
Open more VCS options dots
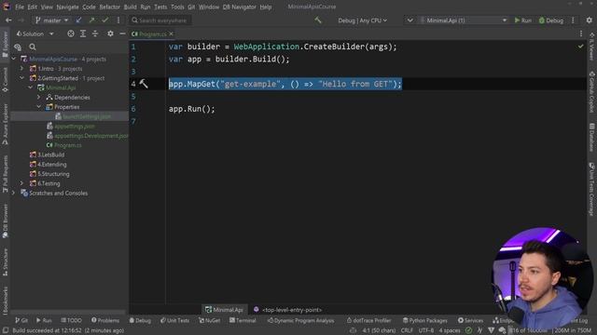pyautogui.click(x=118, y=20)
